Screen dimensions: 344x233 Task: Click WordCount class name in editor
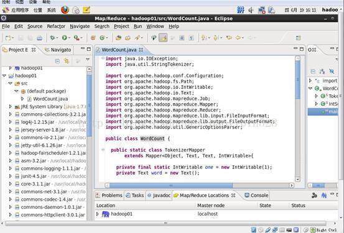[152, 139]
